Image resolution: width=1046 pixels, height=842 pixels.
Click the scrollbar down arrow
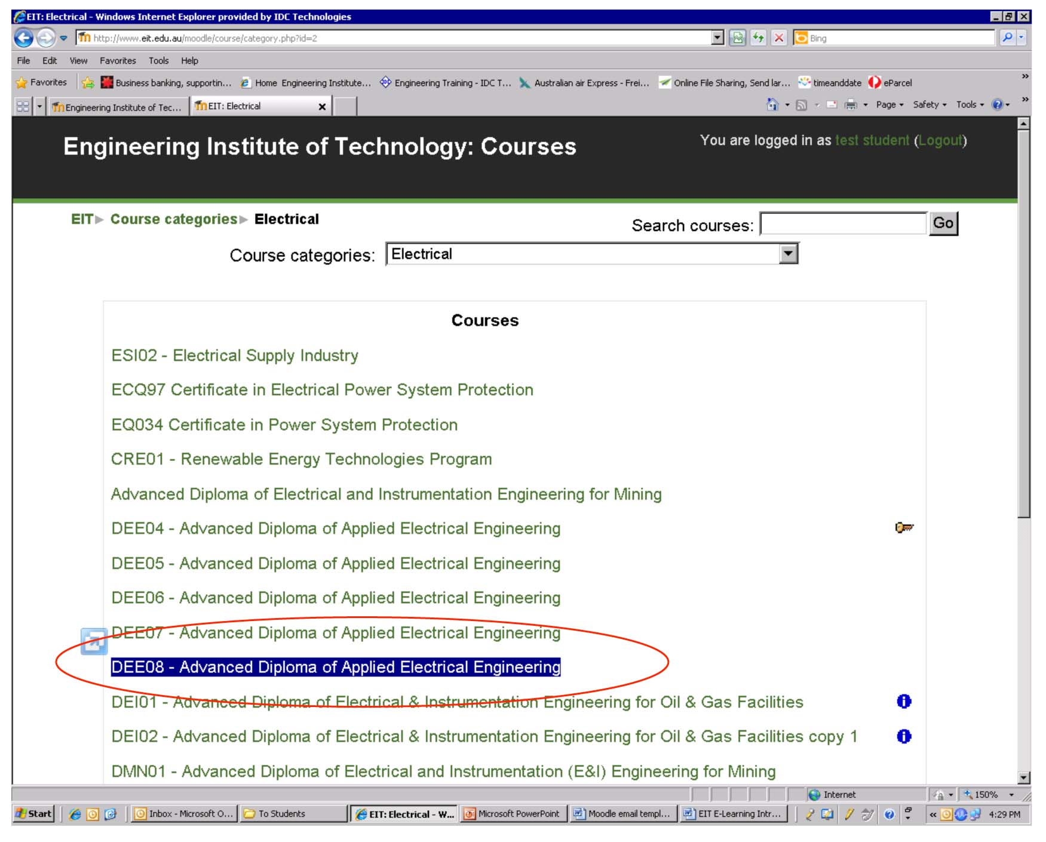[x=1023, y=778]
